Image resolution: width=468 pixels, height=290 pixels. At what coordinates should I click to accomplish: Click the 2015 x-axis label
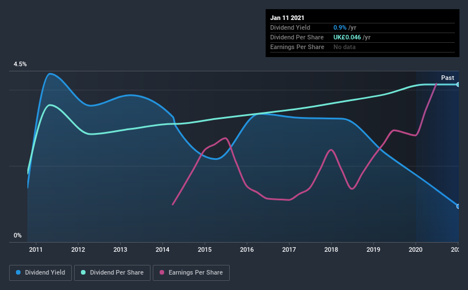tap(205, 249)
